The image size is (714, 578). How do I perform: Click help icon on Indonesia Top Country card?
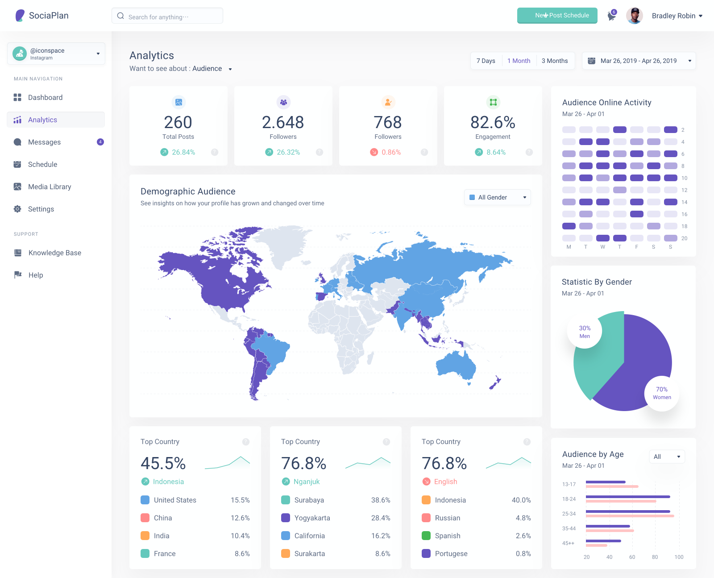pos(246,442)
